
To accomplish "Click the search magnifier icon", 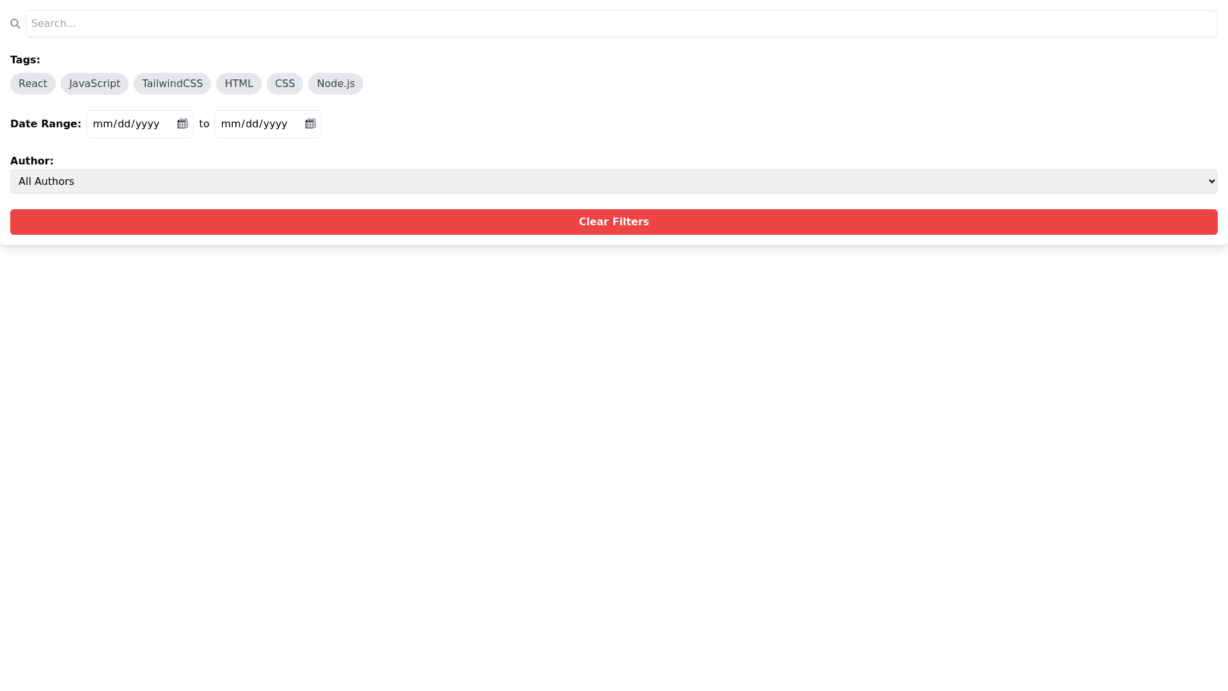I will (15, 24).
